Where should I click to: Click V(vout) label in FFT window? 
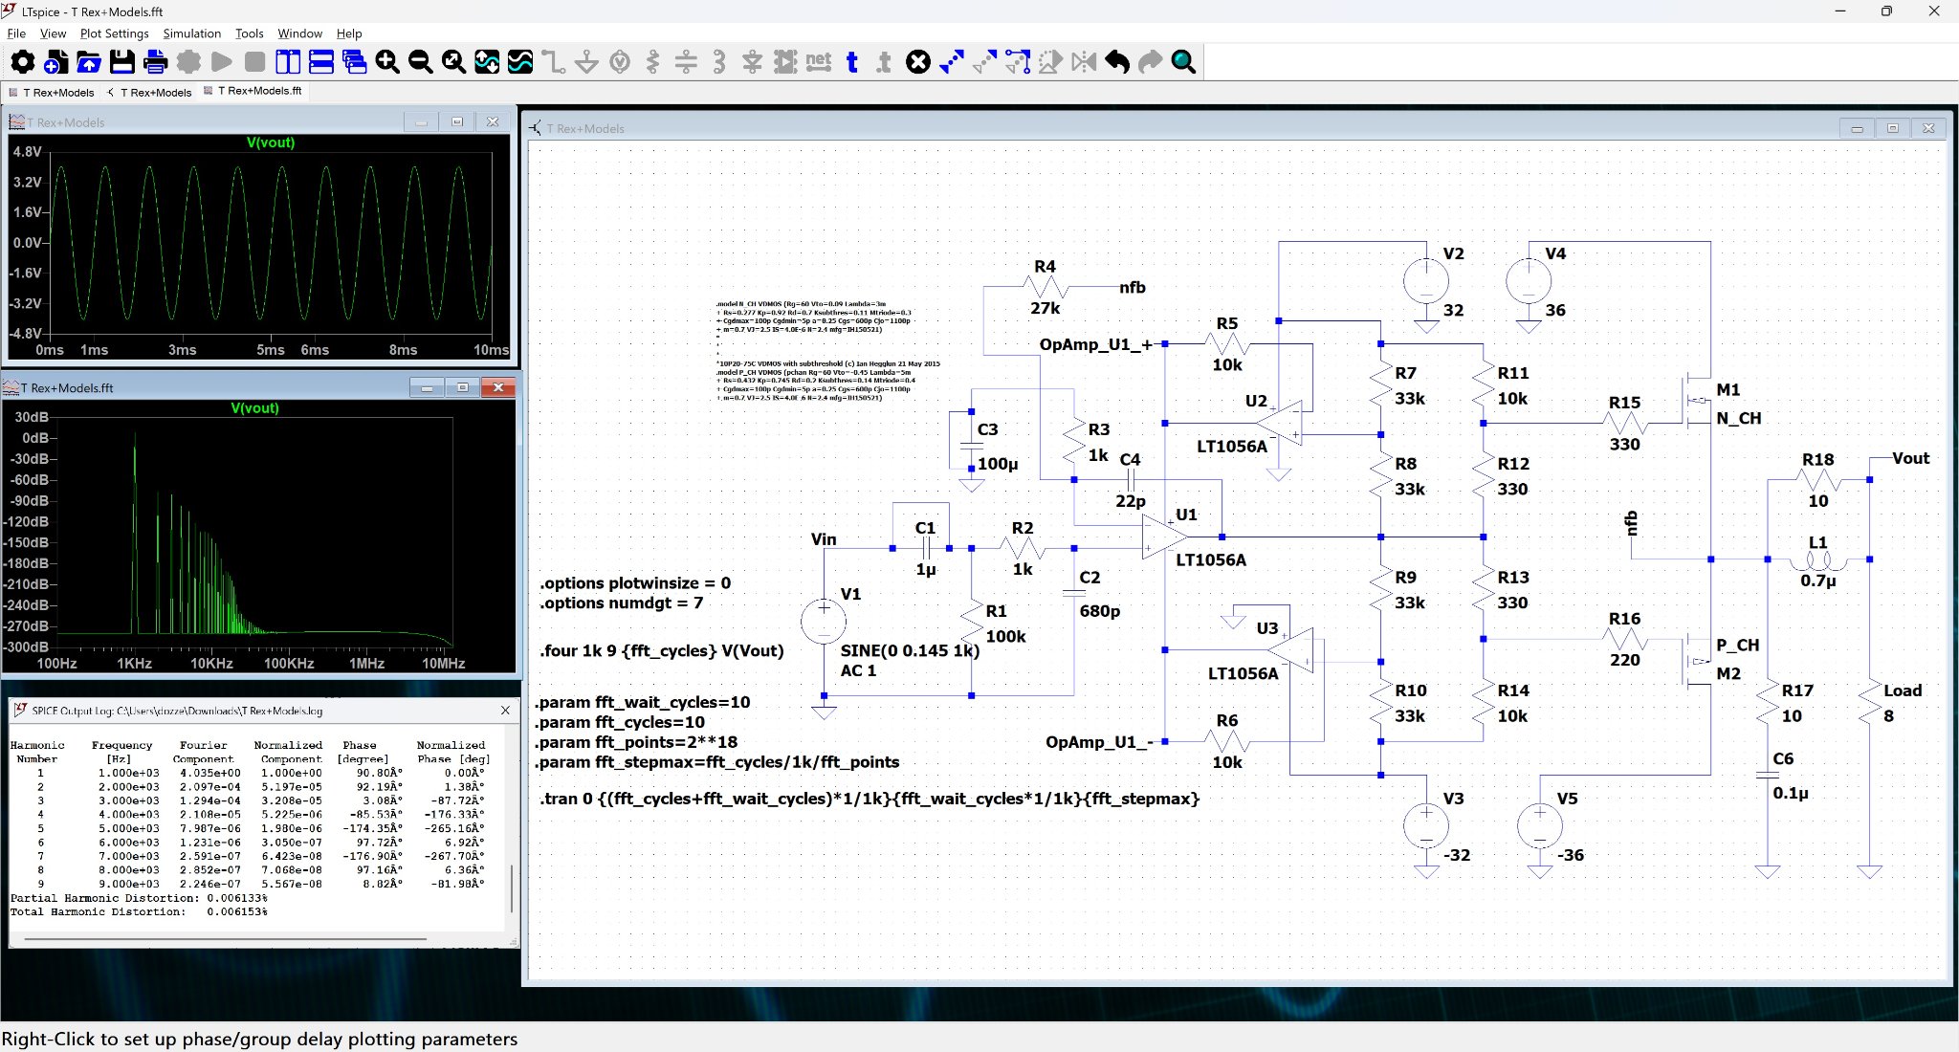254,407
